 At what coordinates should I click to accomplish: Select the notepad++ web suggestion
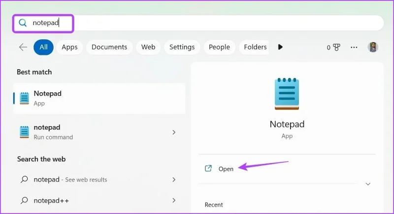(99, 200)
